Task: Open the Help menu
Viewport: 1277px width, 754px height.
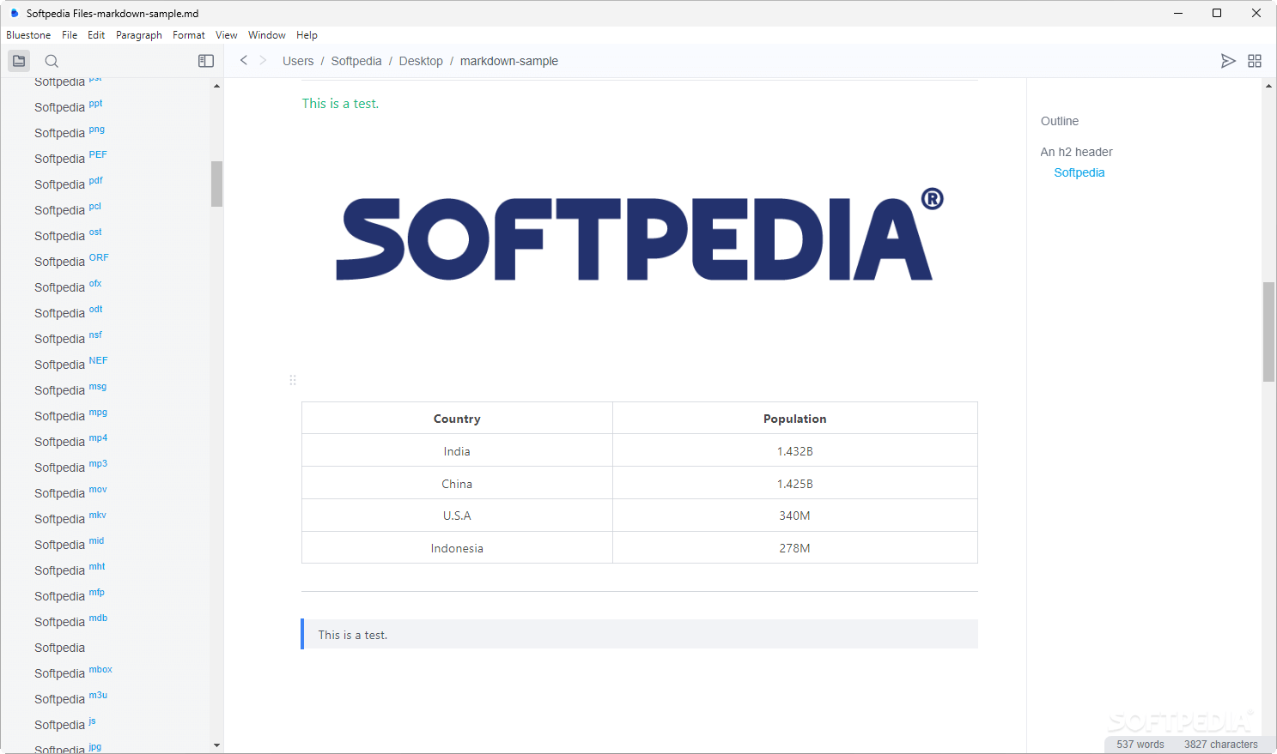Action: (307, 35)
